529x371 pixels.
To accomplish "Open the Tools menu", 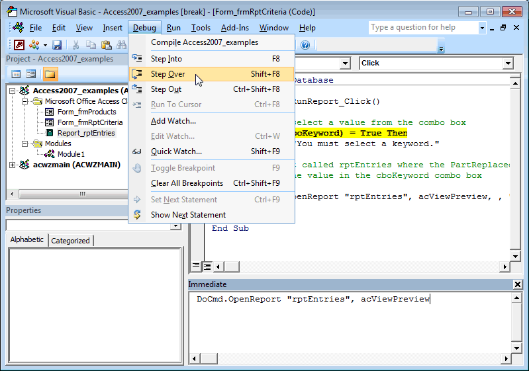I will coord(201,28).
